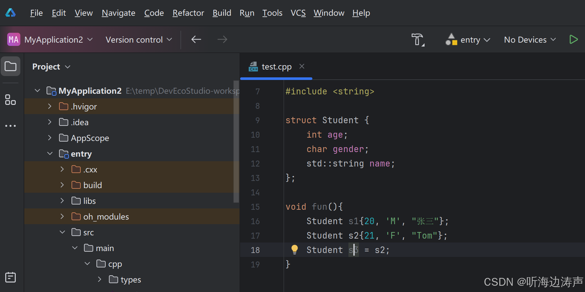Open the Build menu

click(222, 13)
